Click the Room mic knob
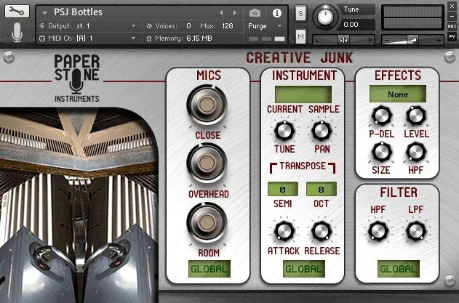This screenshot has height=303, width=459. click(207, 222)
